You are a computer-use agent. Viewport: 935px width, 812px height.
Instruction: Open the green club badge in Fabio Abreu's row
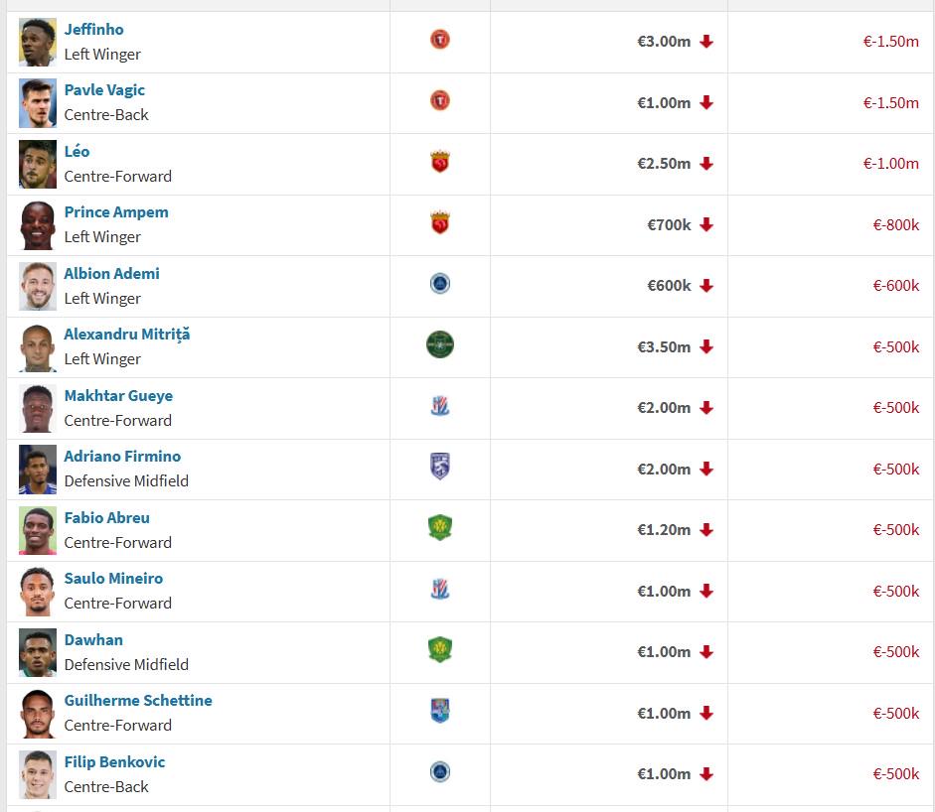(440, 528)
